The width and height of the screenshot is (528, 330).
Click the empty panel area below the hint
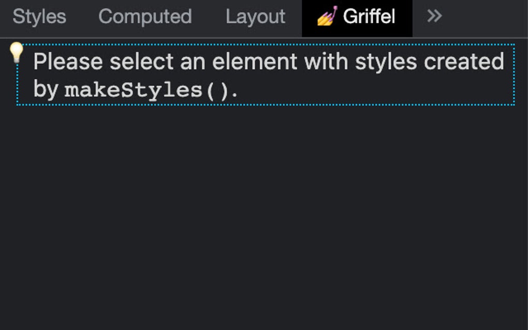click(x=264, y=217)
